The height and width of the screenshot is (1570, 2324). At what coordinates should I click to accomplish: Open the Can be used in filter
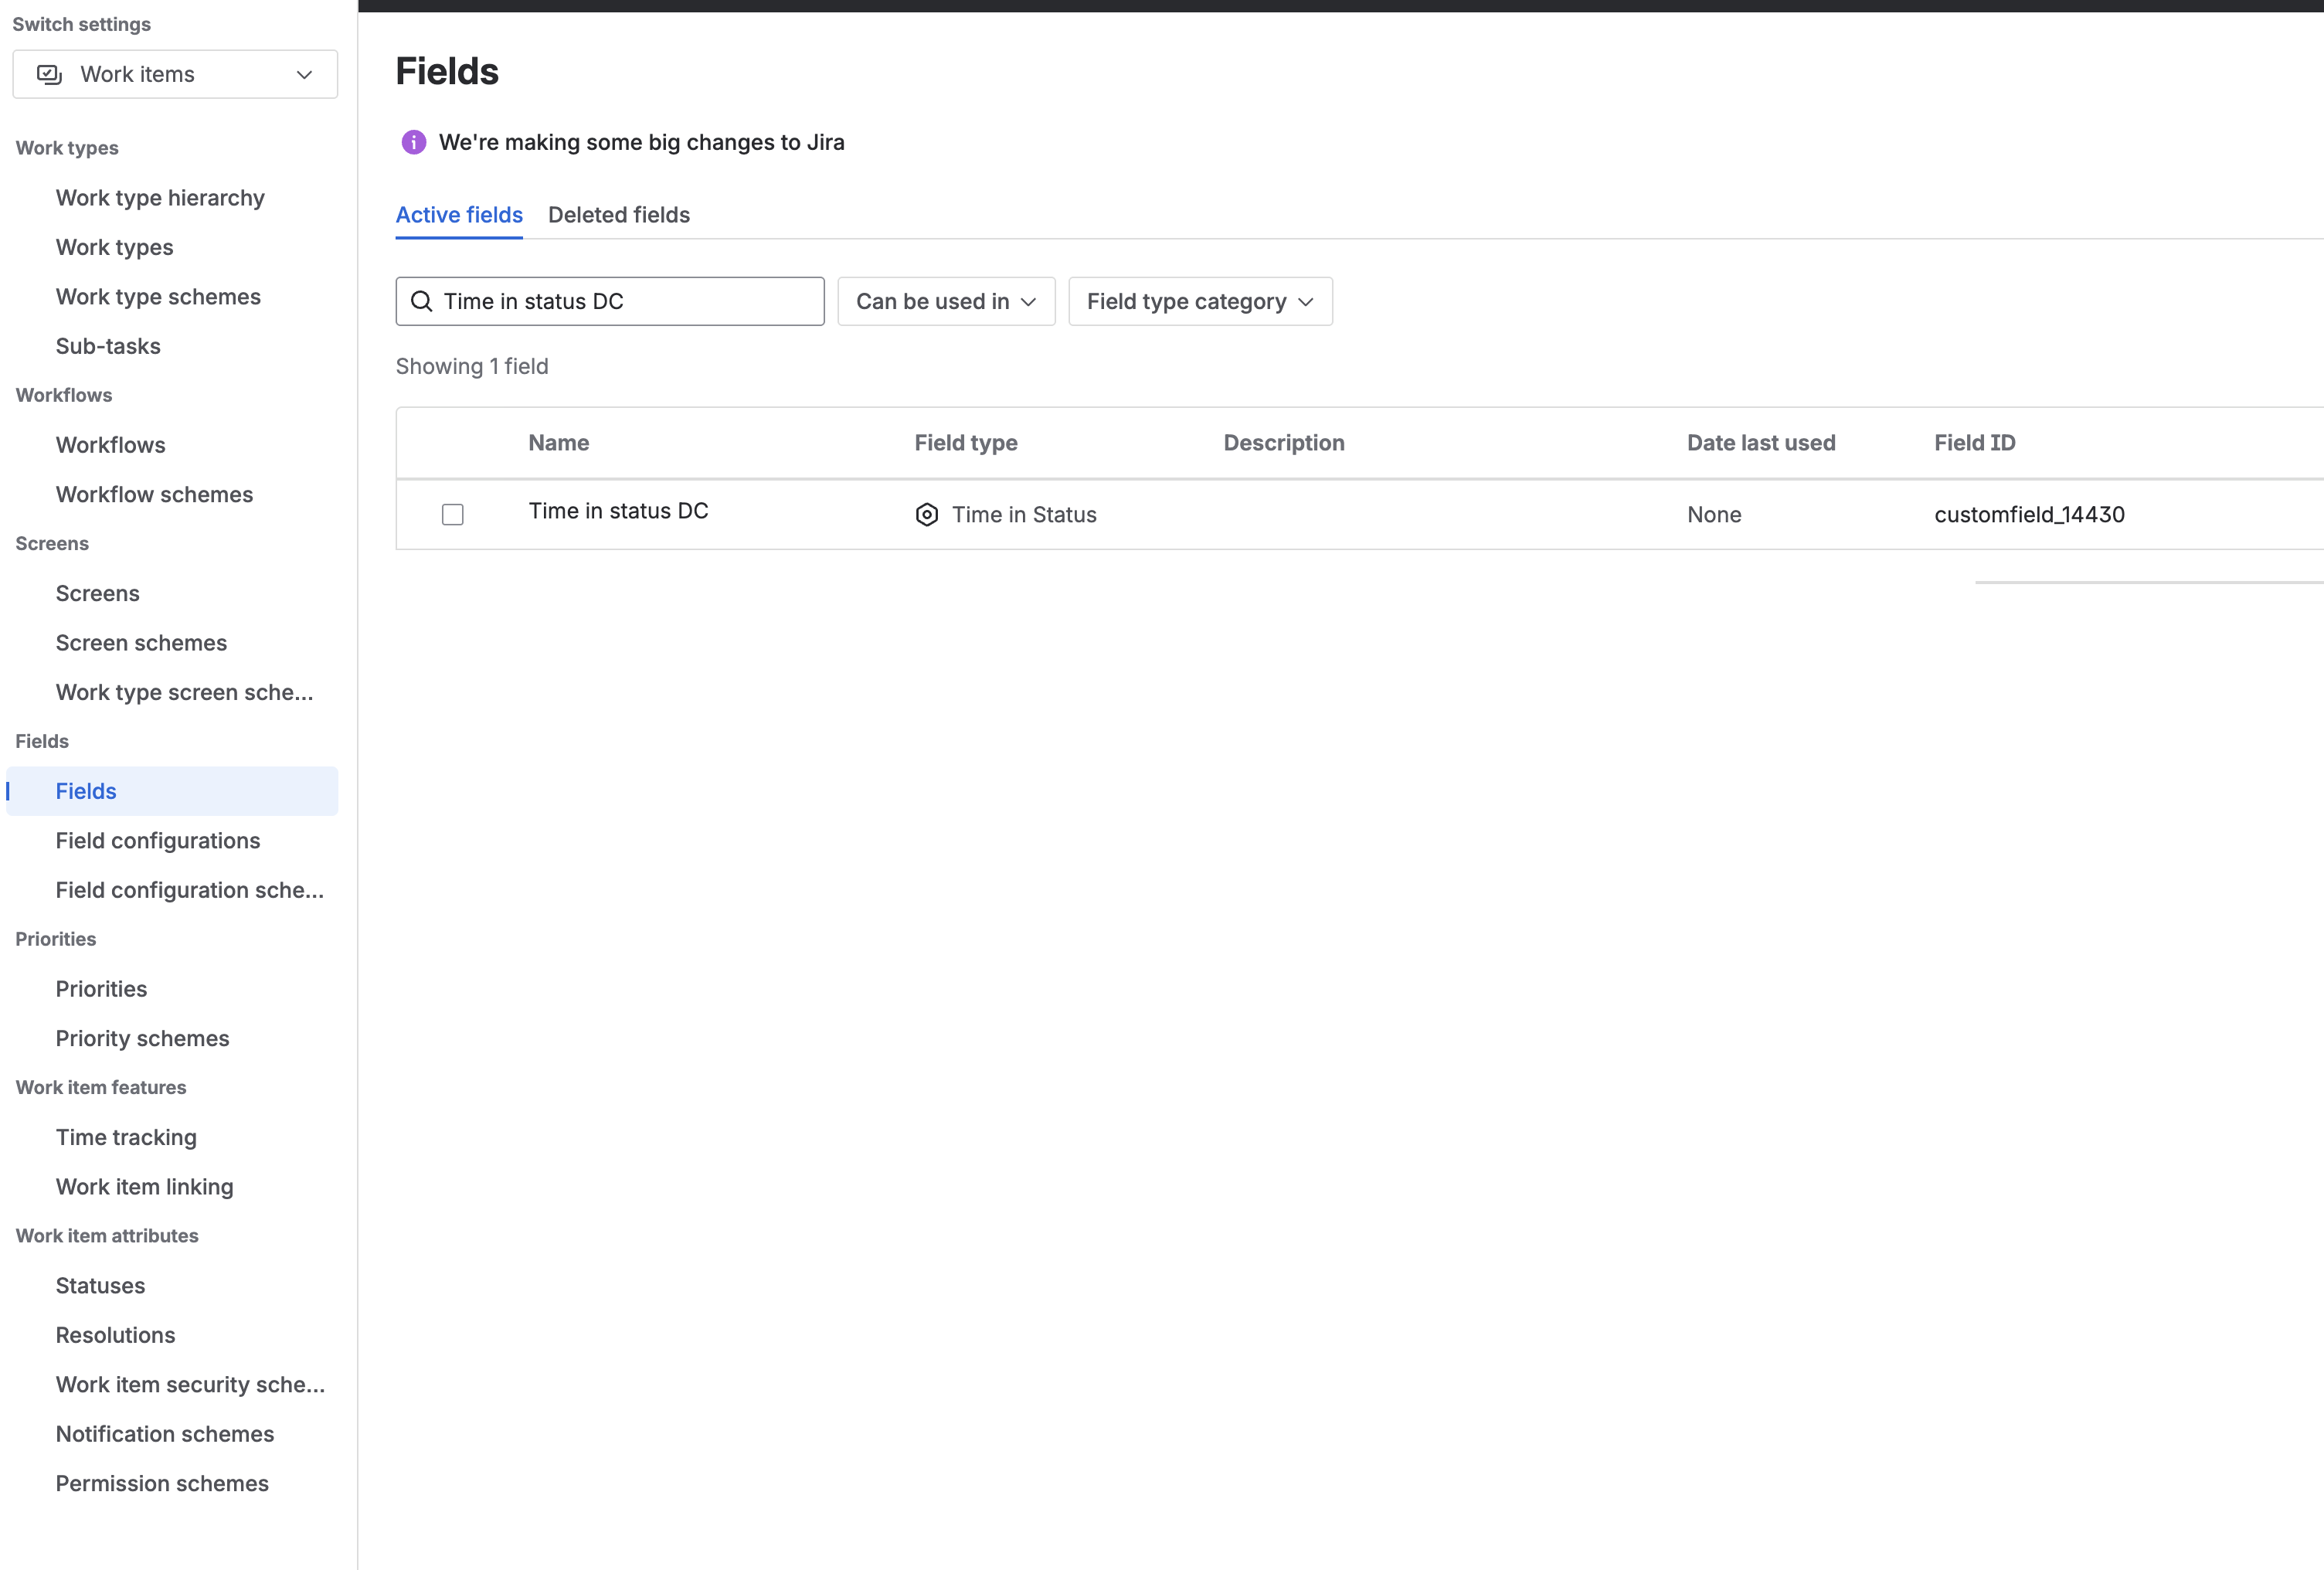945,301
